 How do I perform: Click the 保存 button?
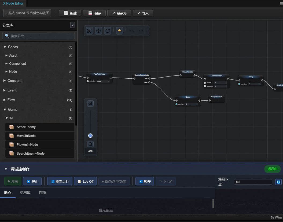point(94,13)
